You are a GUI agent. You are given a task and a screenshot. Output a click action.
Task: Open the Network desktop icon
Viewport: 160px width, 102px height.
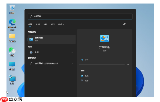(12, 80)
